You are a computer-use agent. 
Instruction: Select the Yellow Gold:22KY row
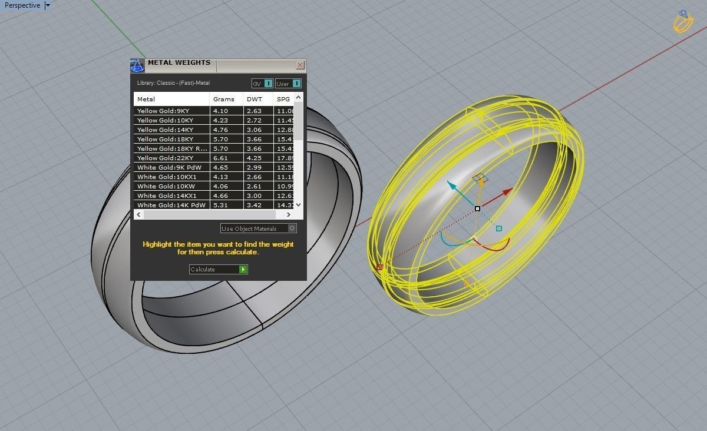tap(214, 158)
